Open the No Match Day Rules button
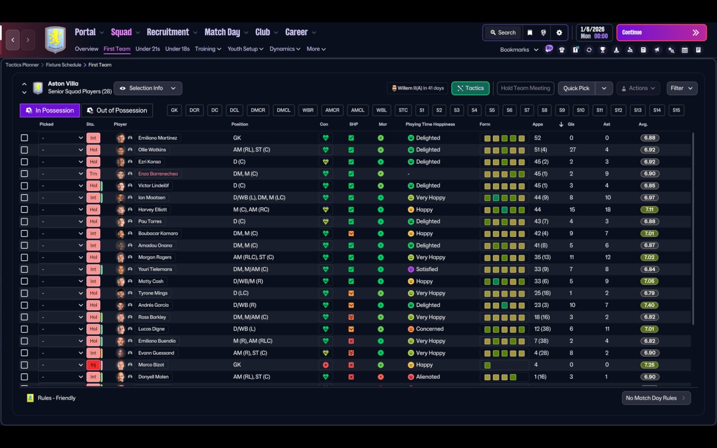Viewport: 717px width, 448px height. (657, 398)
